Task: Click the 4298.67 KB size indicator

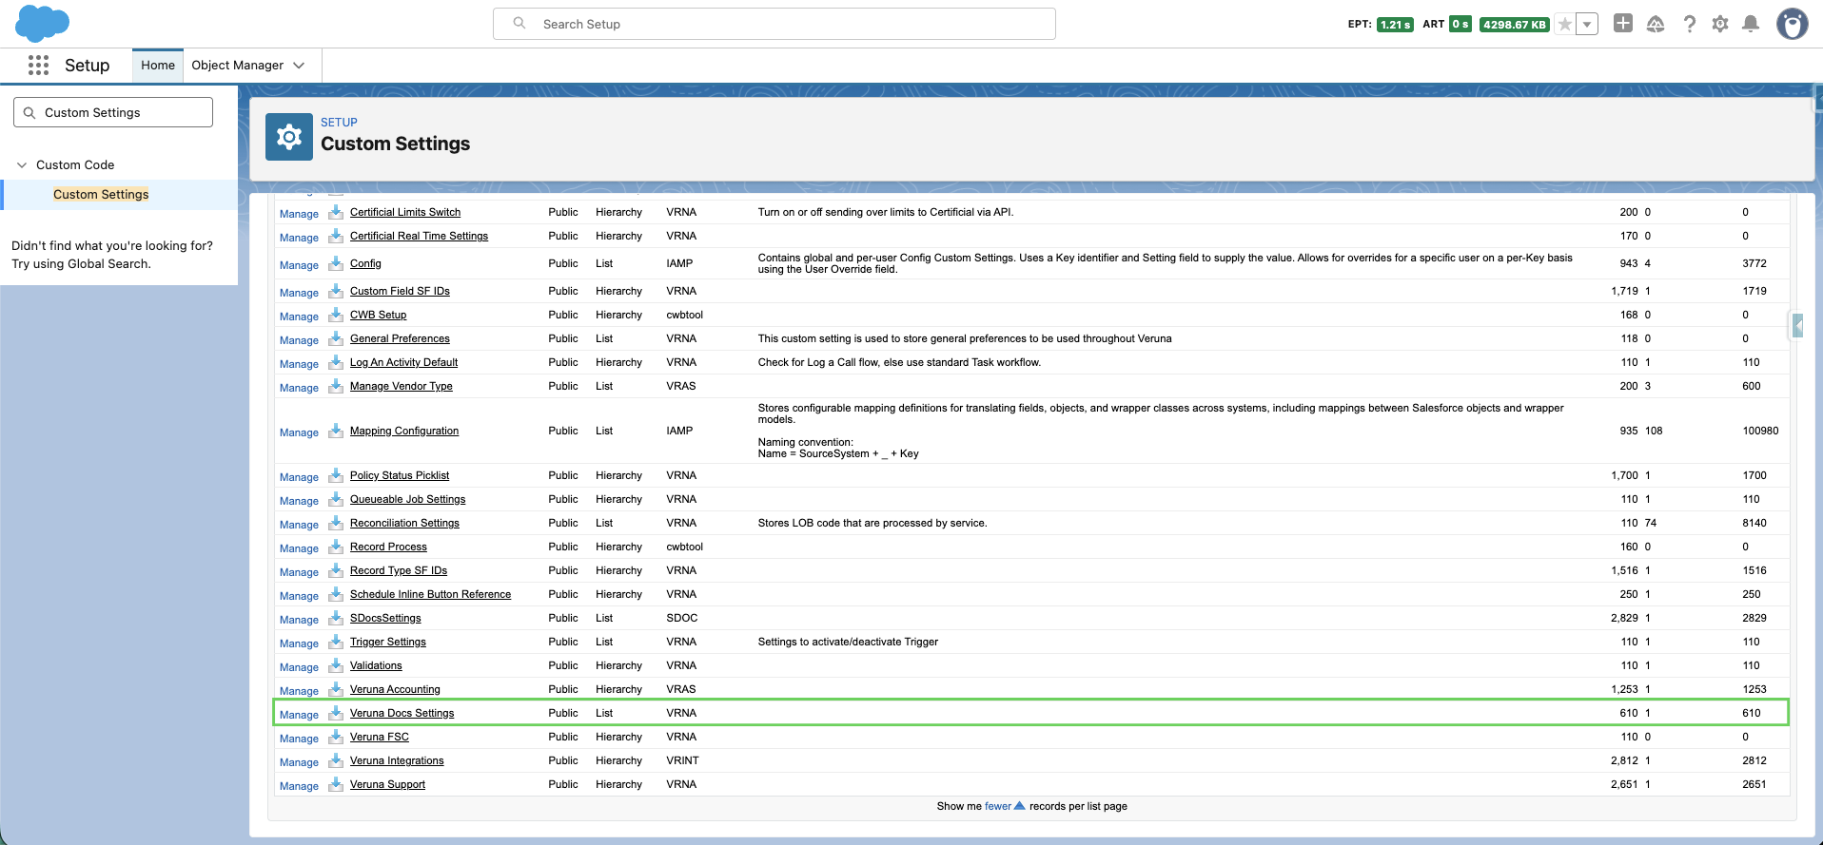Action: click(x=1514, y=24)
